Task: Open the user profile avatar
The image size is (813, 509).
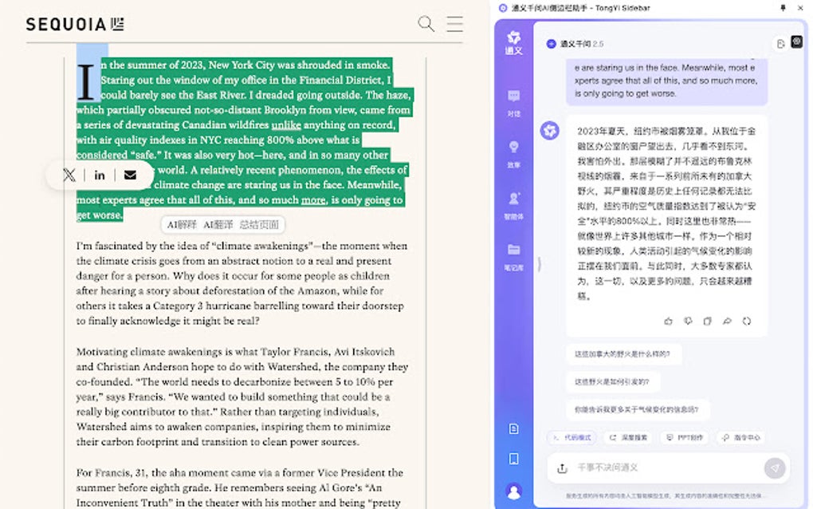Action: point(514,491)
